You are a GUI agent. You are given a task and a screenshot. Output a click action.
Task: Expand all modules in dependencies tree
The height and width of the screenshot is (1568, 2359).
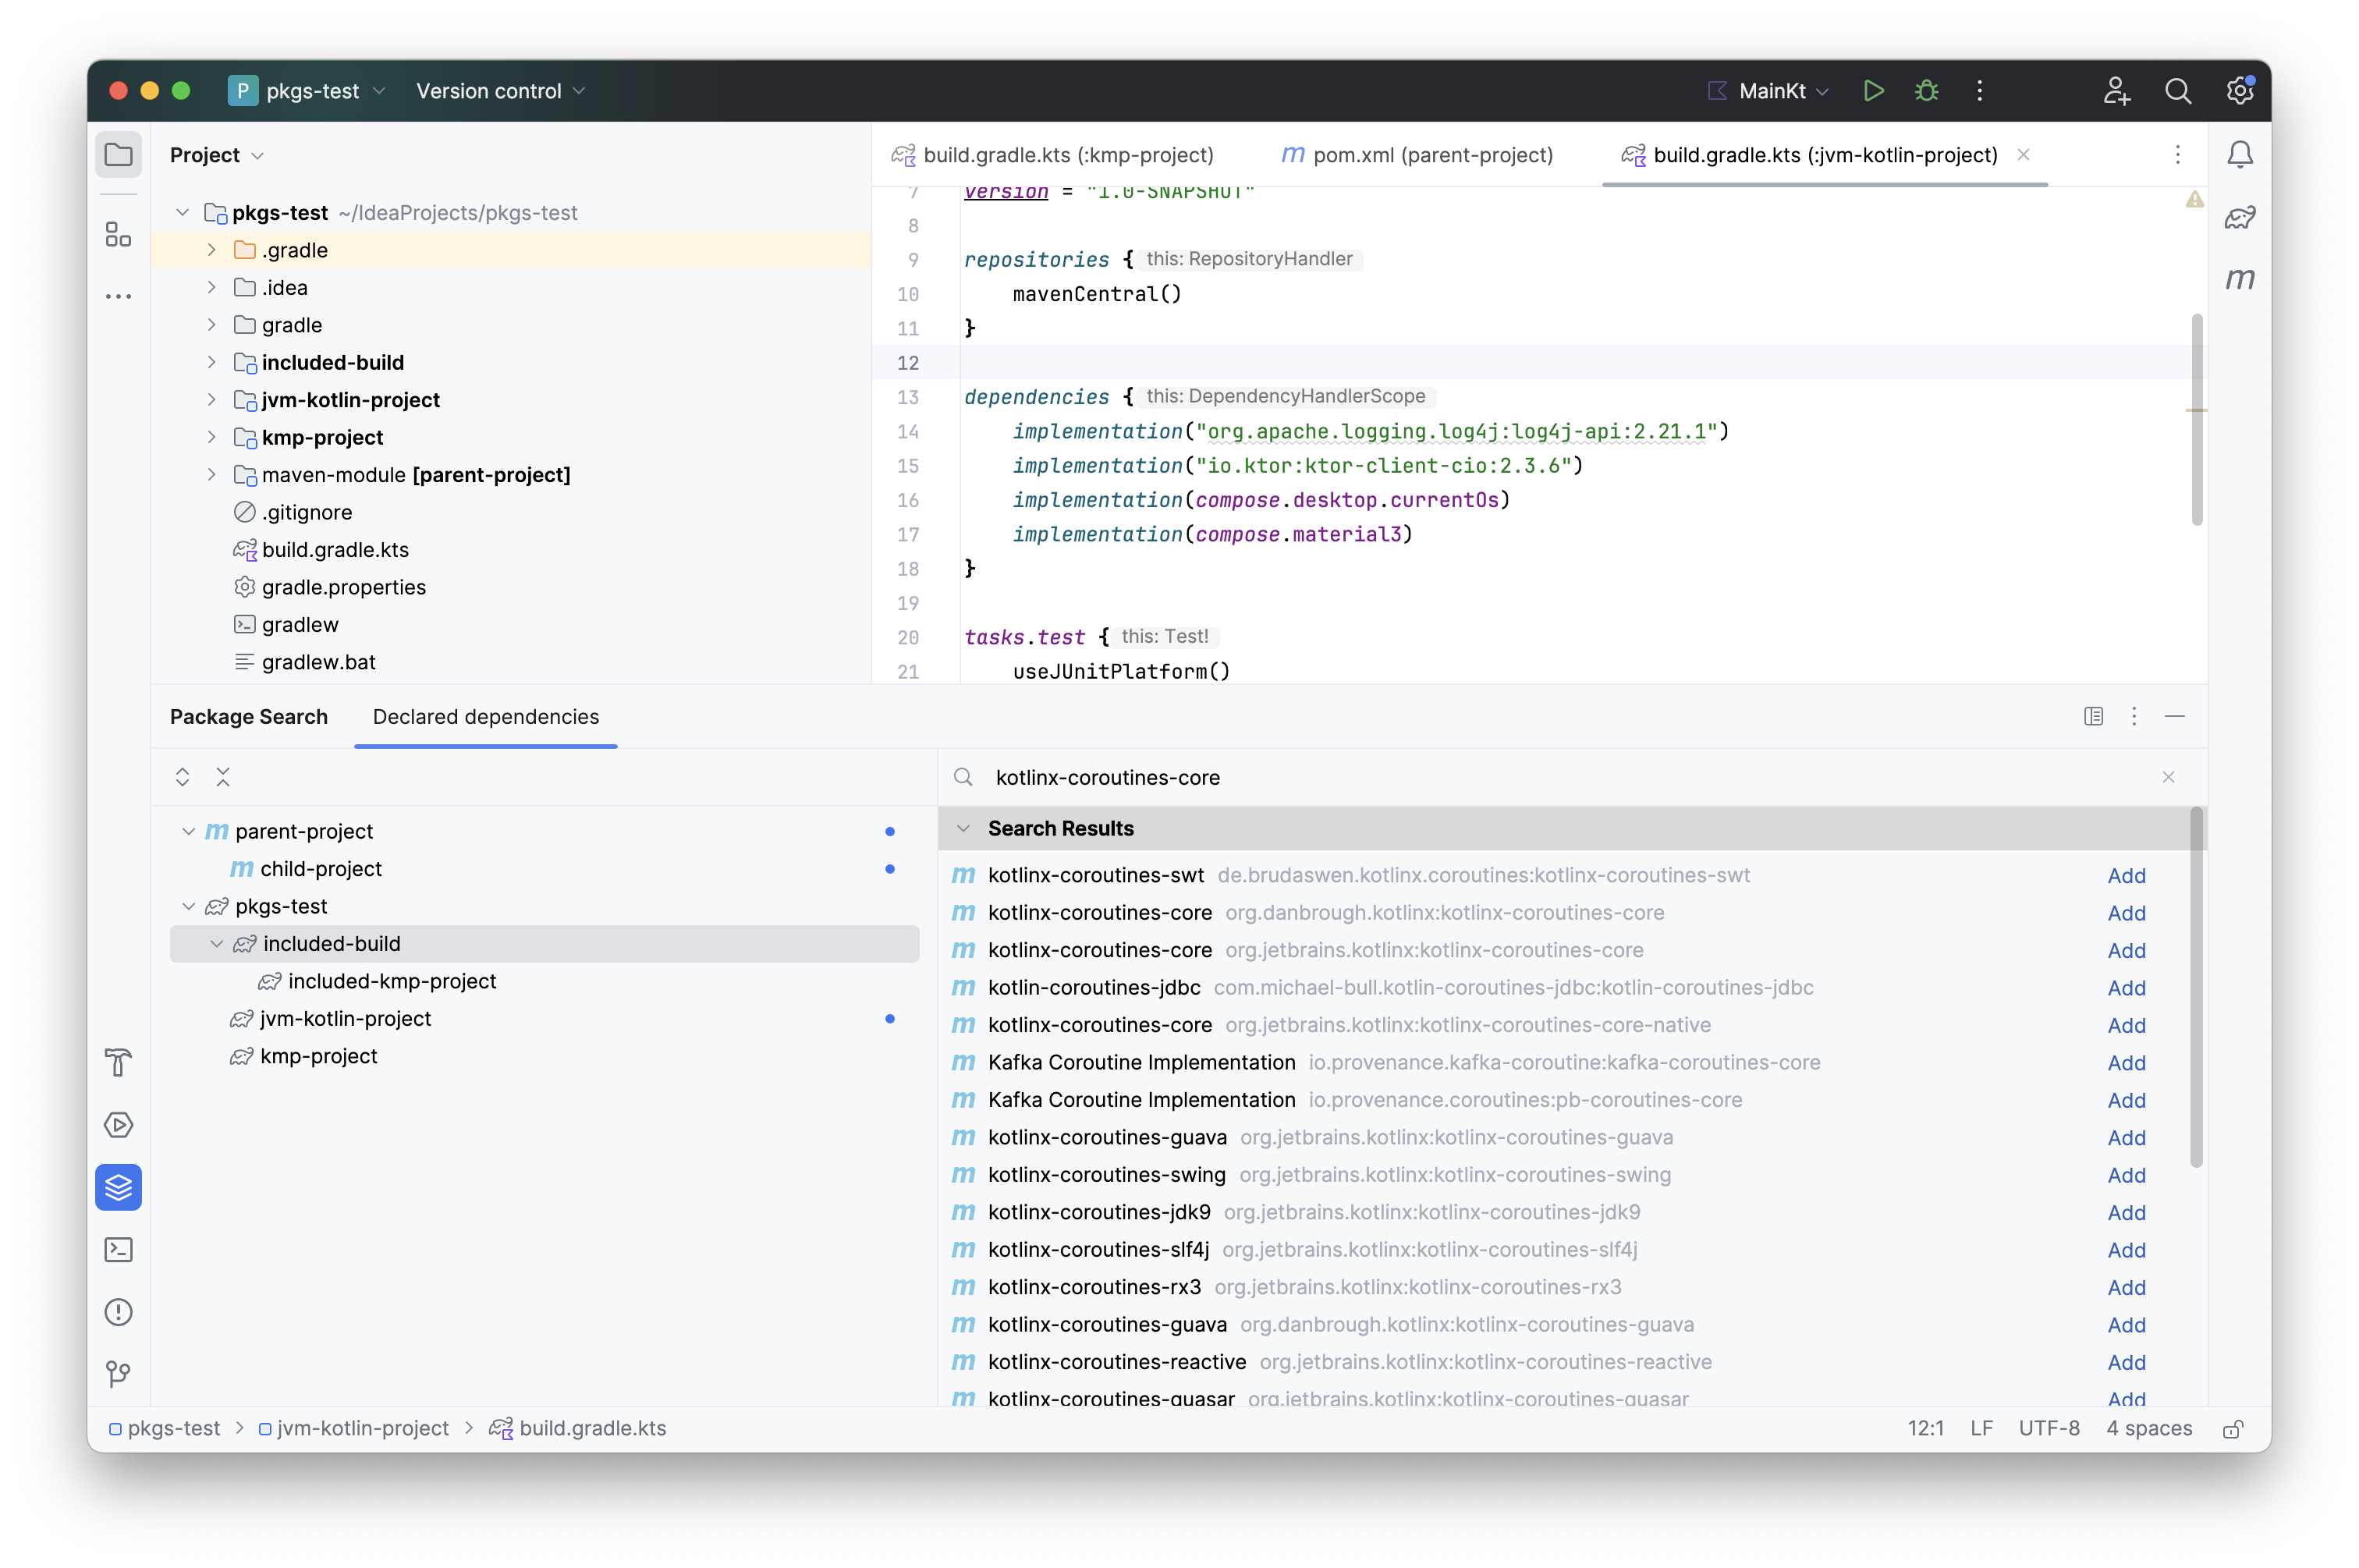click(182, 777)
